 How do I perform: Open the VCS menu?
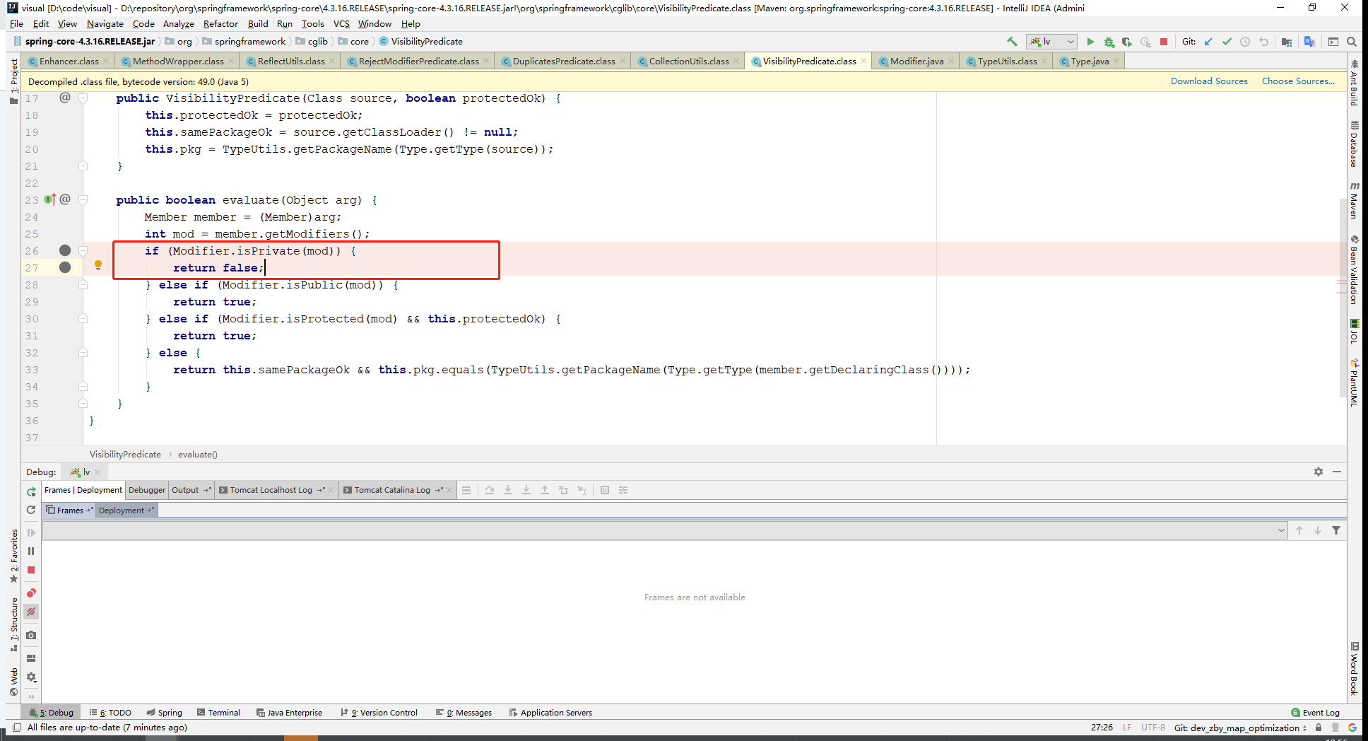341,24
